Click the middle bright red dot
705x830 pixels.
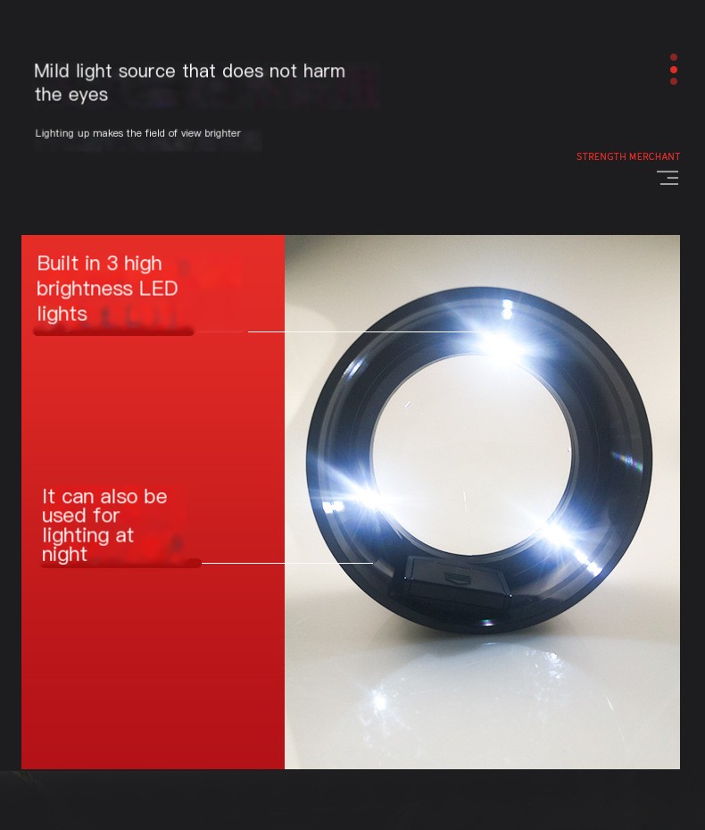pyautogui.click(x=673, y=70)
